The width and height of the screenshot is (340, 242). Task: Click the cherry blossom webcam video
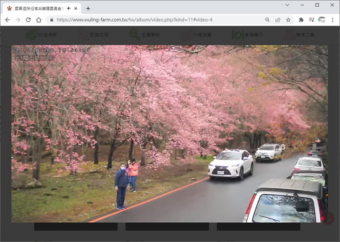170,134
